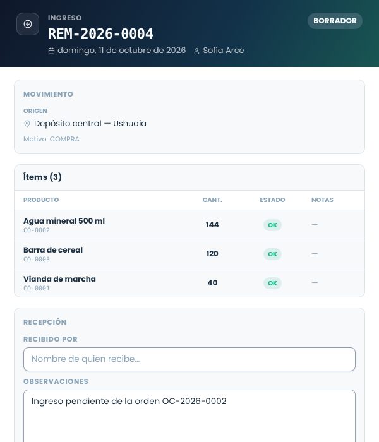Image resolution: width=379 pixels, height=442 pixels.
Task: Click quantity 120 for Barra de cereal
Action: point(212,254)
